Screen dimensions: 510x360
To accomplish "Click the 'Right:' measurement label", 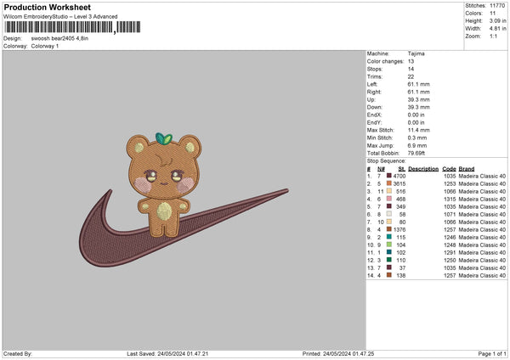I will click(374, 92).
